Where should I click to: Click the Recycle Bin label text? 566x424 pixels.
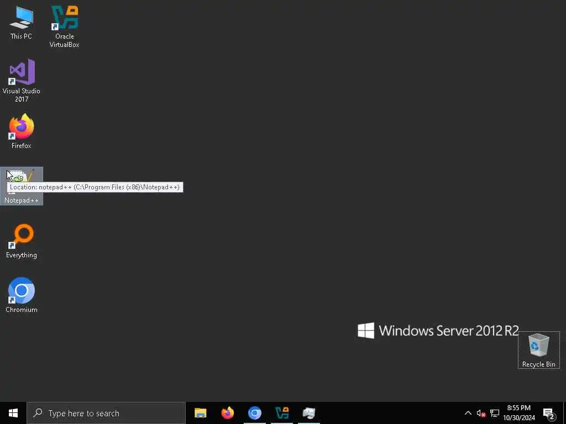point(538,364)
